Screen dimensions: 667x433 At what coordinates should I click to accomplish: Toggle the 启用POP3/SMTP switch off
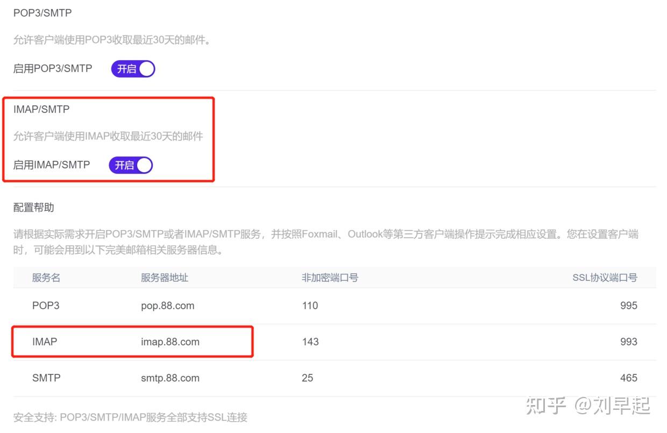point(132,69)
